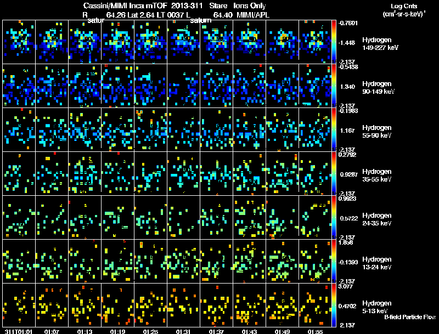This screenshot has height=334, width=439.
Task: Click the 01:07 time axis label
Action: point(52,331)
